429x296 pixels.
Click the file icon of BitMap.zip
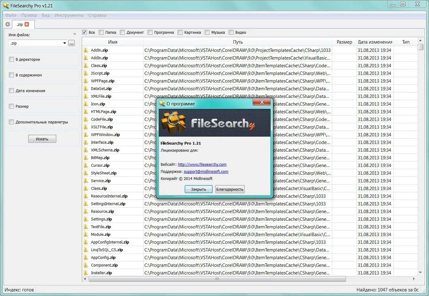point(86,158)
